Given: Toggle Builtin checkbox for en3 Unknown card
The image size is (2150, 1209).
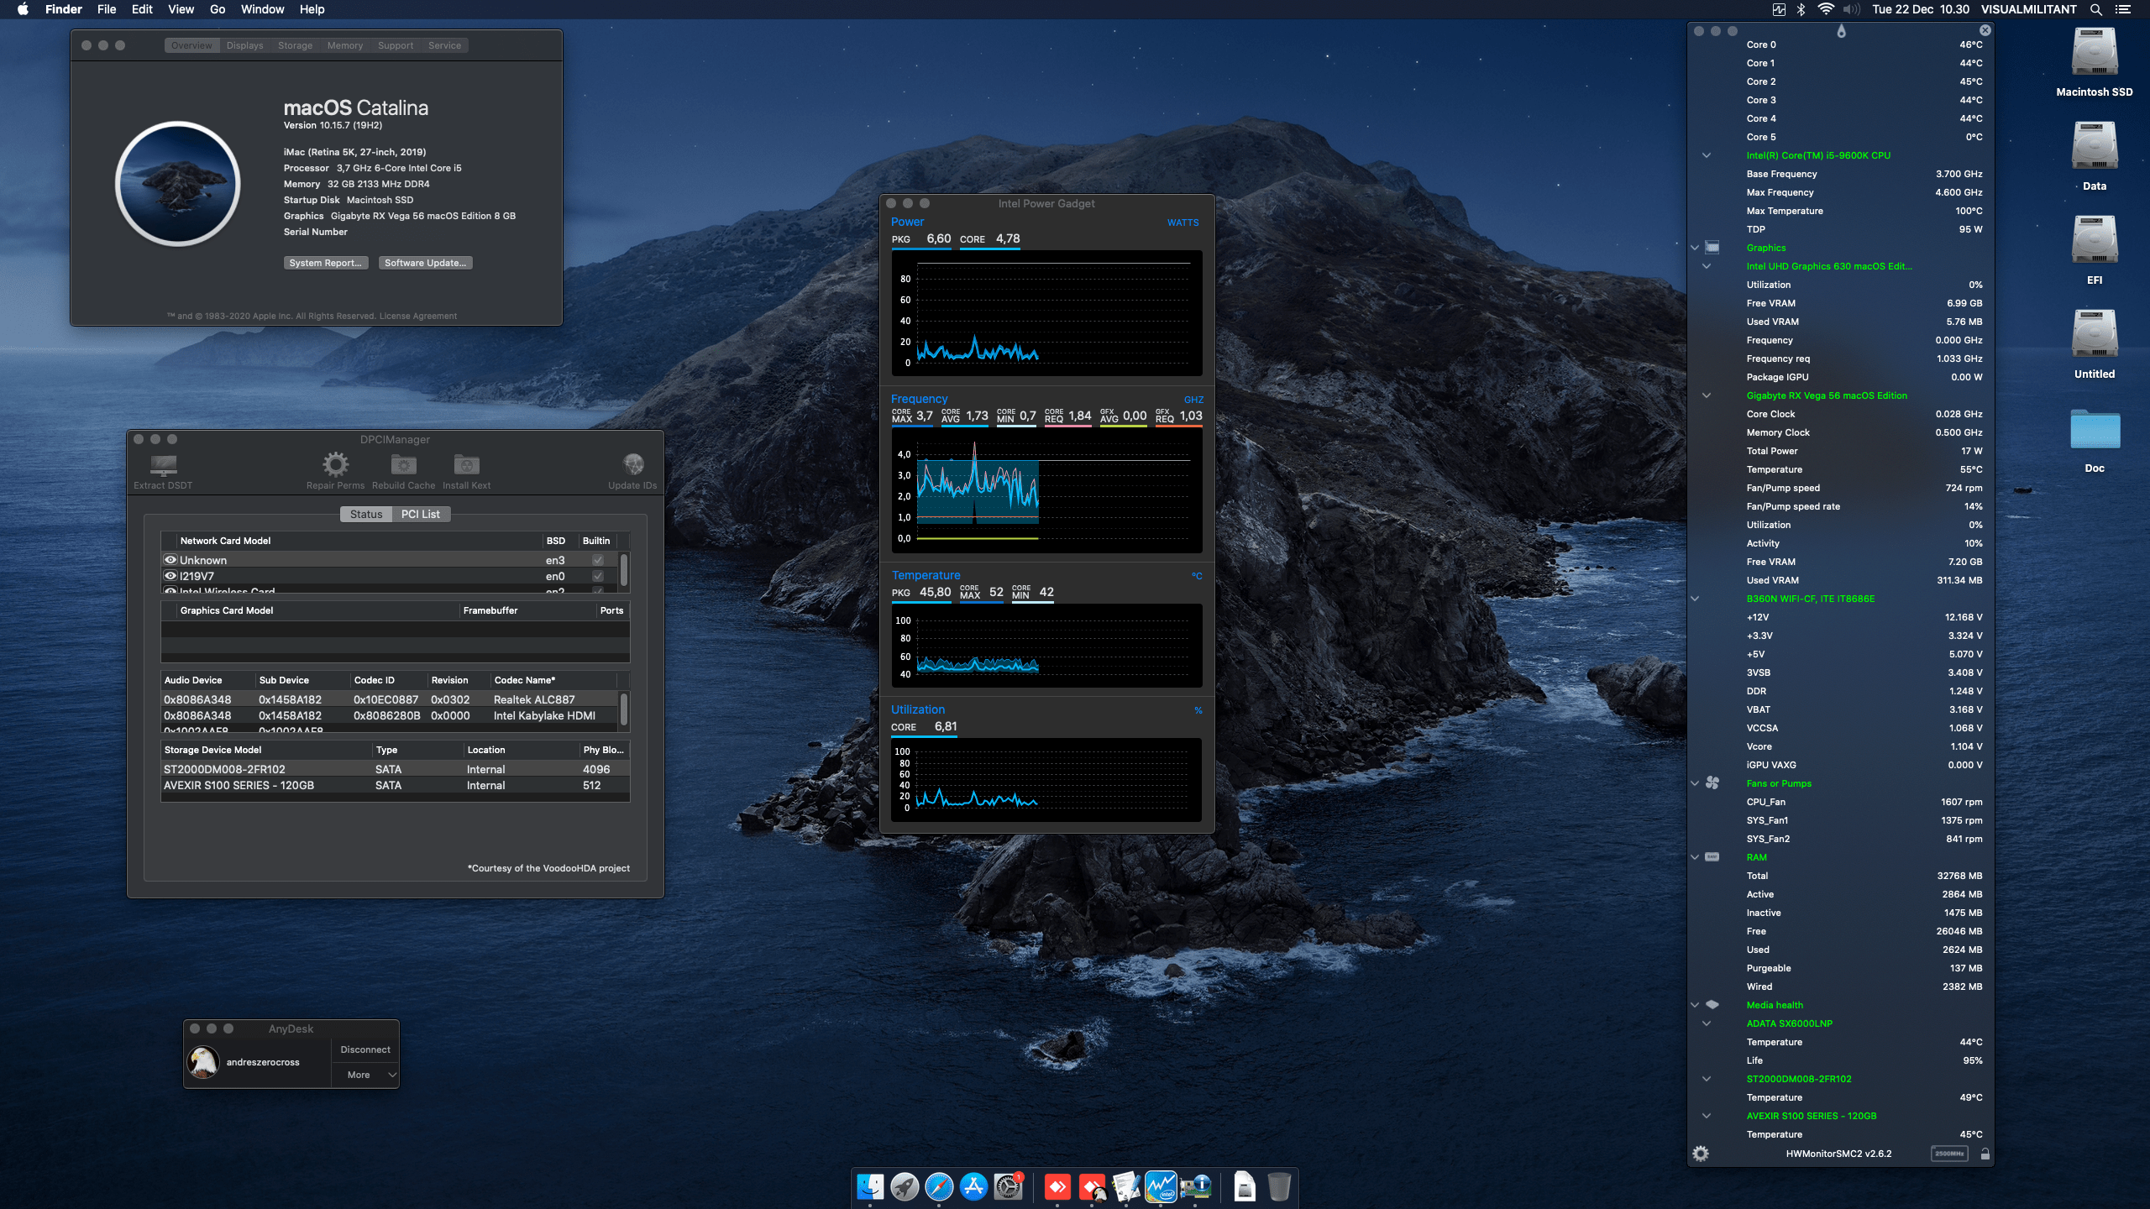Looking at the screenshot, I should pos(598,560).
